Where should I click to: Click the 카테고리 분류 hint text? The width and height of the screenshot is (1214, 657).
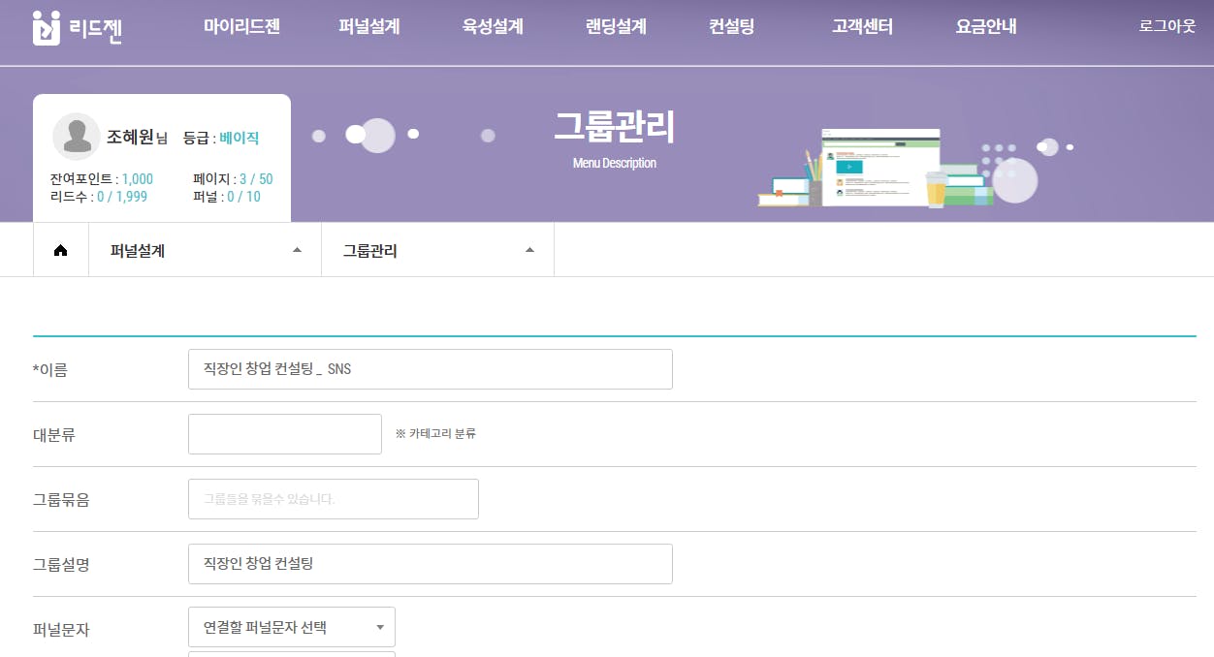click(435, 434)
